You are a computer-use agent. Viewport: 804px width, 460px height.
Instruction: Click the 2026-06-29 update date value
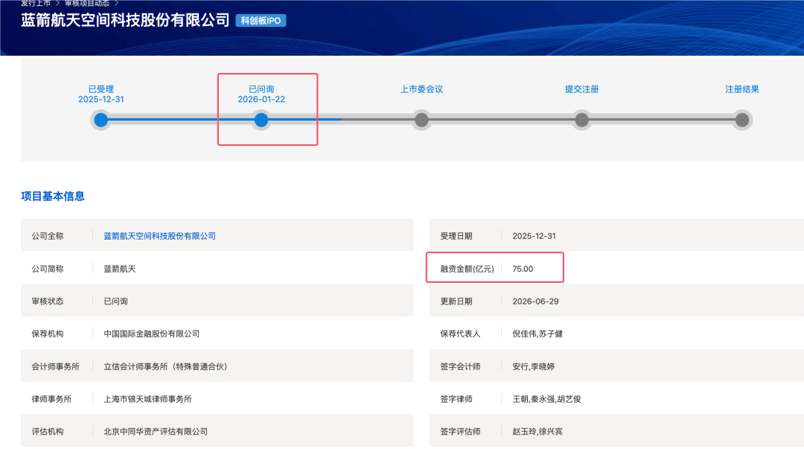click(x=535, y=301)
